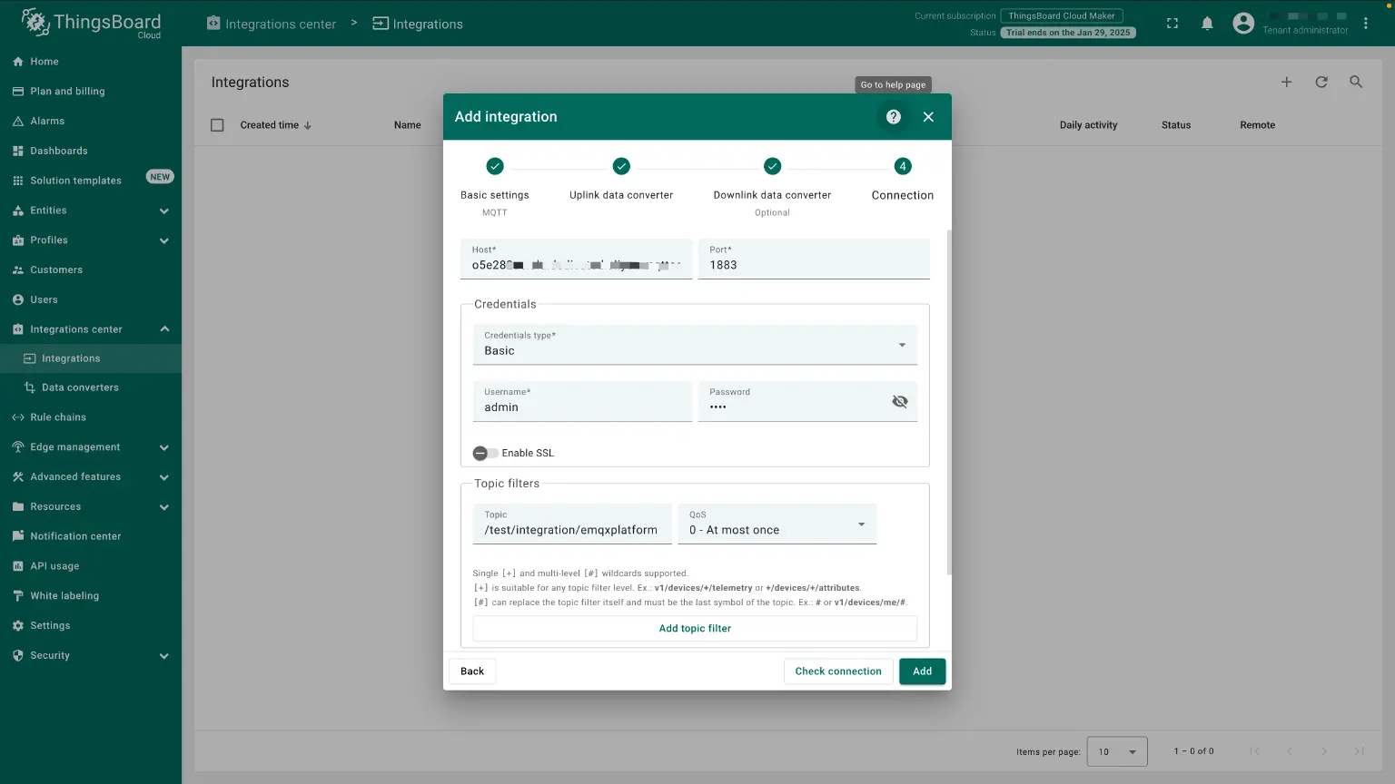
Task: Click the Port input field
Action: 813,265
